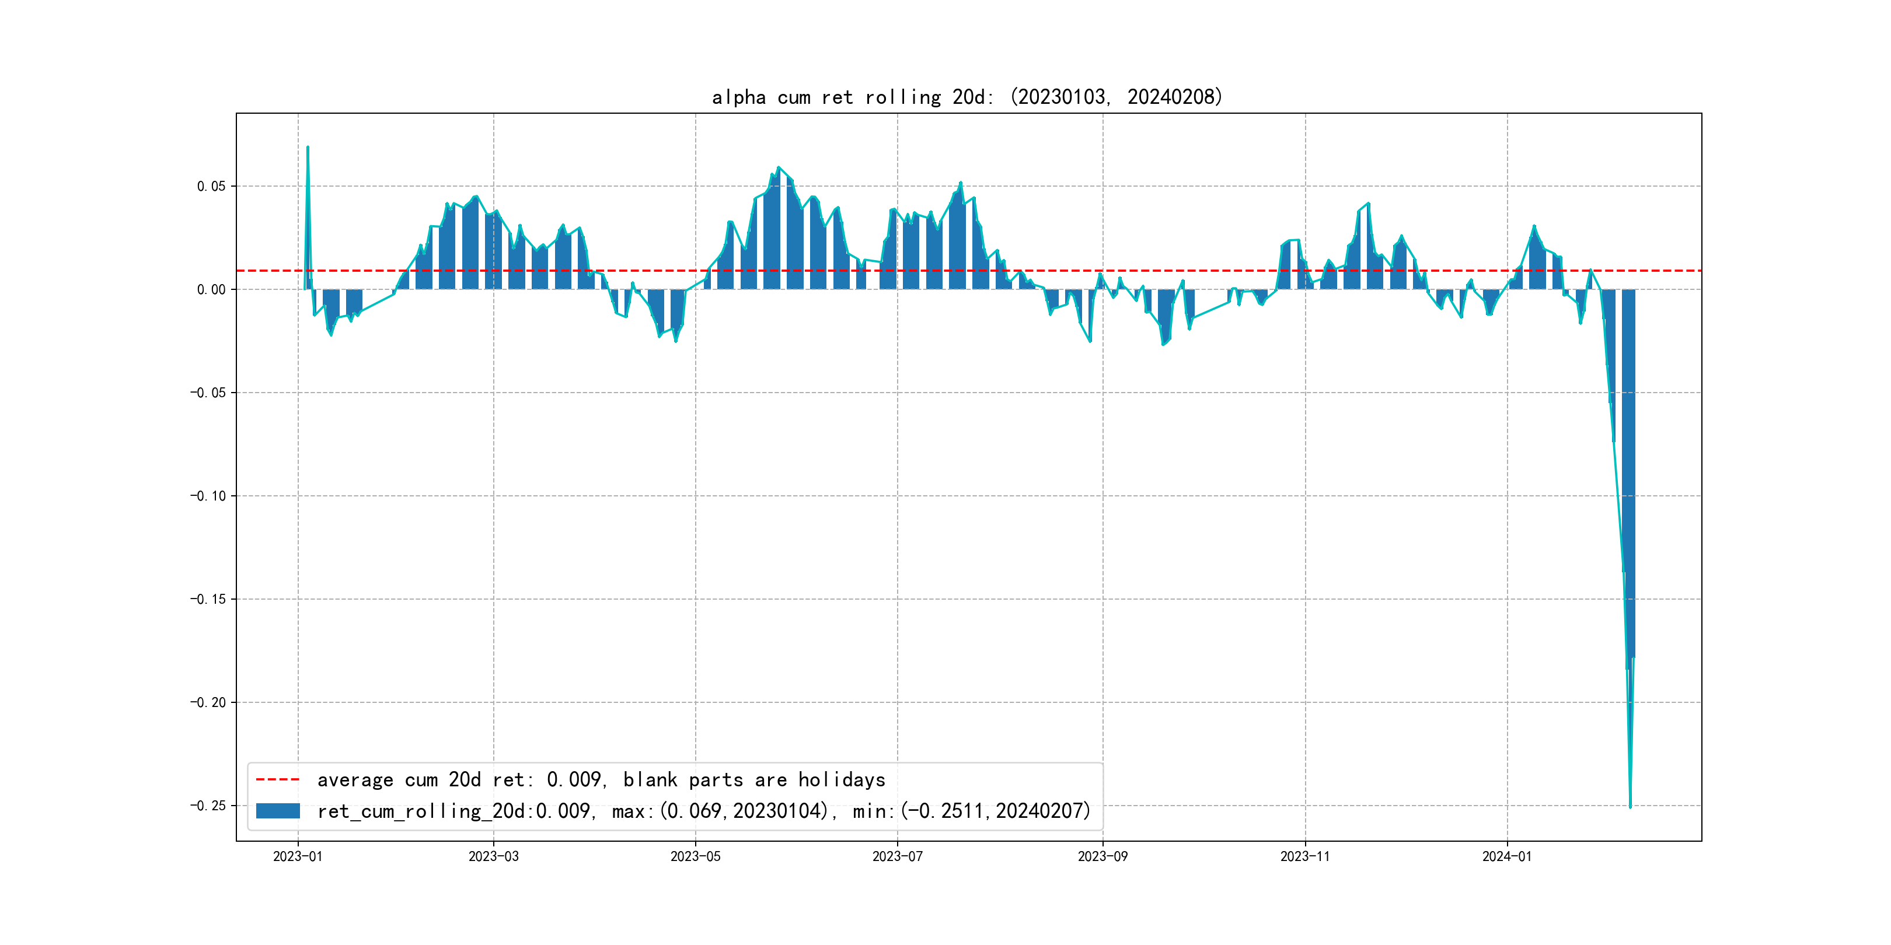Click the -0.10 y-axis tick label
Image resolution: width=1891 pixels, height=945 pixels.
point(208,496)
